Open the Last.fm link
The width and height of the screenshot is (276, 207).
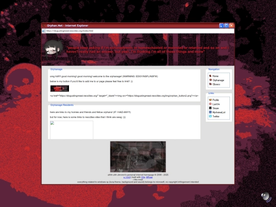pyautogui.click(x=216, y=104)
